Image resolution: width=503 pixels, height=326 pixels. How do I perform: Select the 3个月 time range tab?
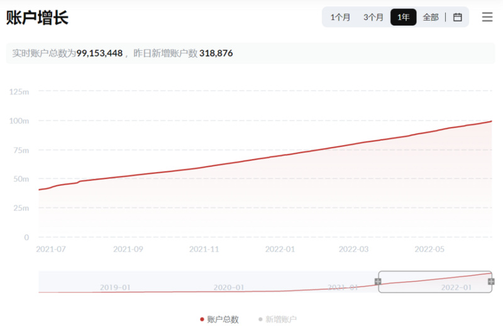pos(373,17)
